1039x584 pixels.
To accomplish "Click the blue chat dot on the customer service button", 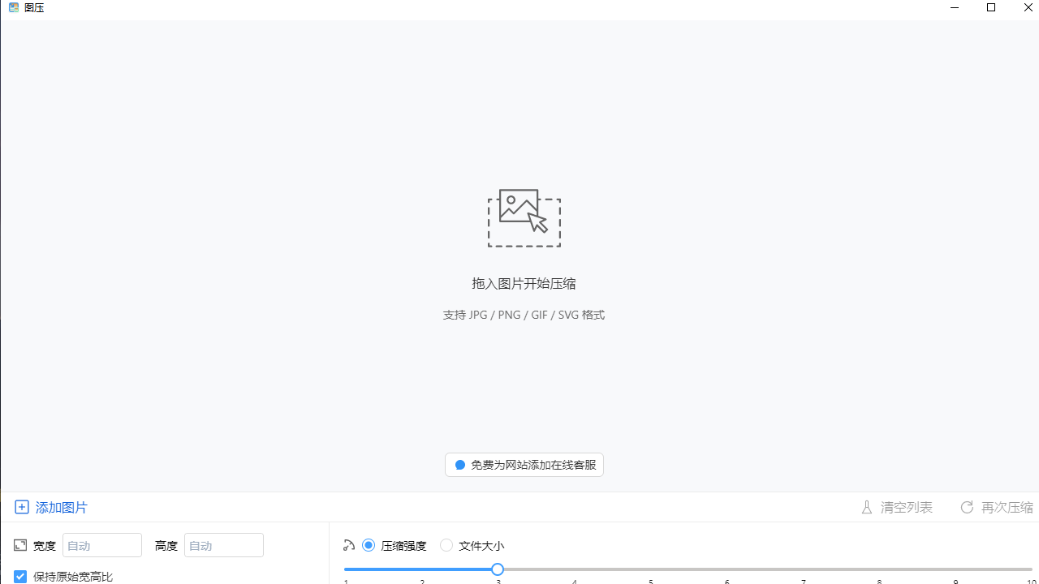I will tap(459, 465).
